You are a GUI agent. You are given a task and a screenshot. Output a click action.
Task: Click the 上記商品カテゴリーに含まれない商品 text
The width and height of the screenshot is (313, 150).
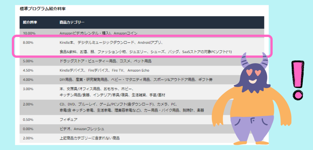(x=90, y=138)
